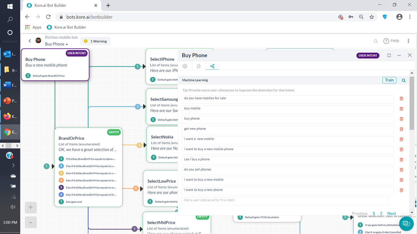
Task: Train the machine learning model
Action: point(389,80)
